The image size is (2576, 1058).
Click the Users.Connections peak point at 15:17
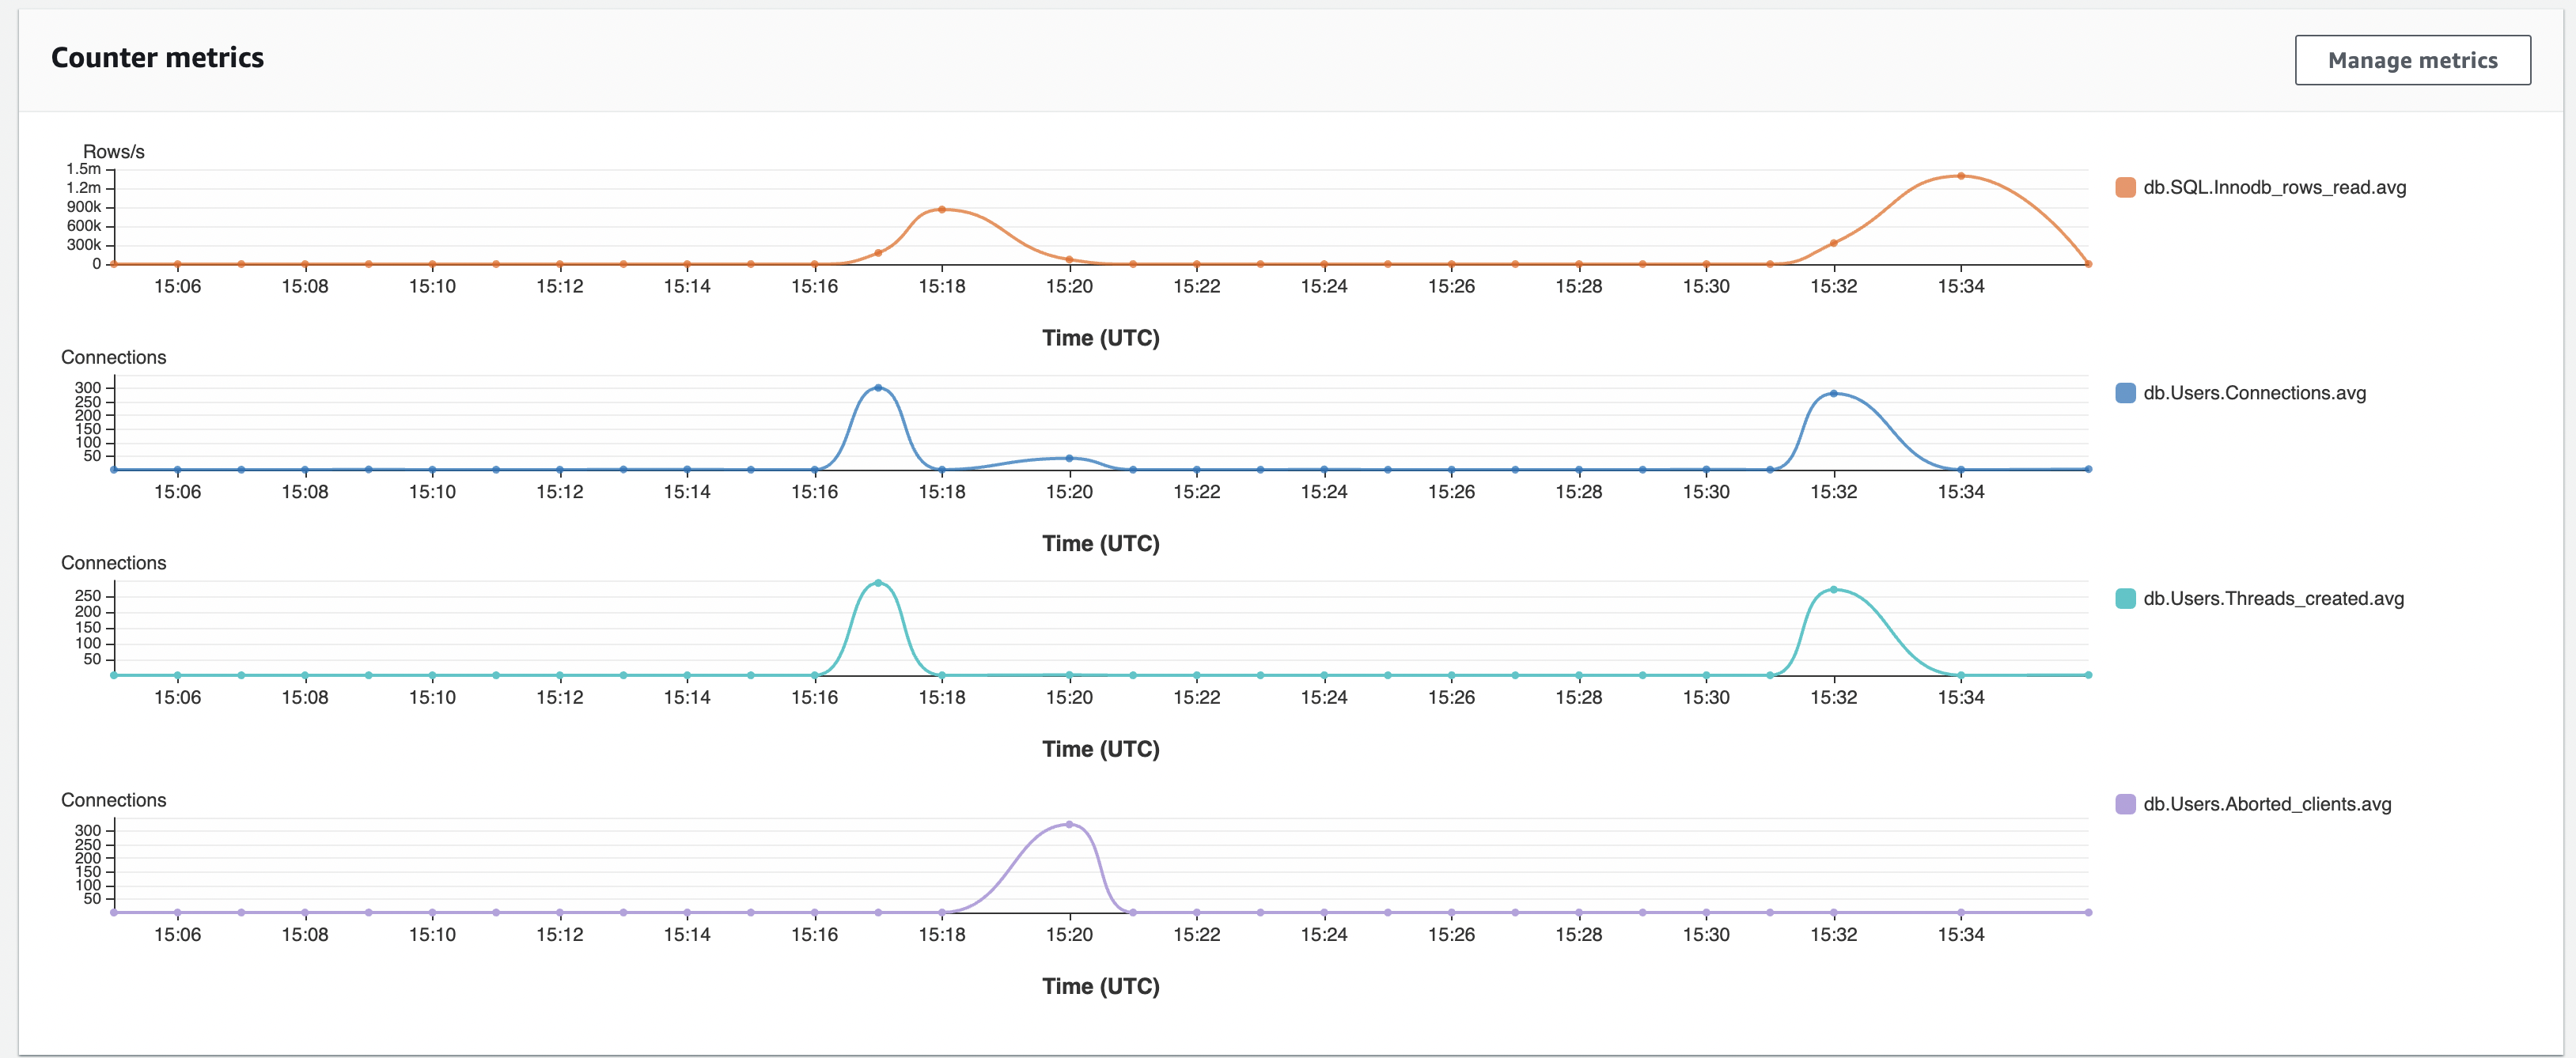click(x=878, y=387)
